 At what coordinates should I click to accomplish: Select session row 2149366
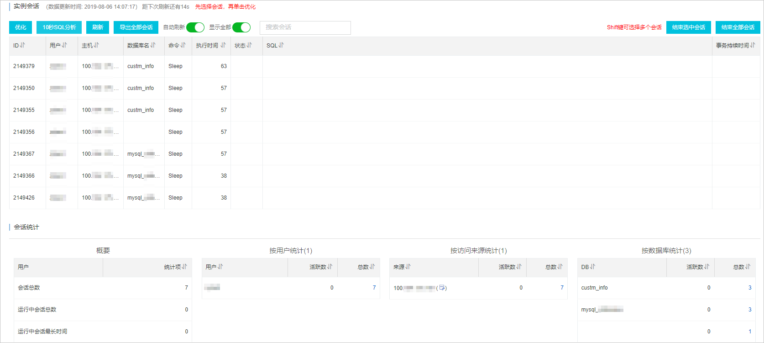pyautogui.click(x=385, y=176)
